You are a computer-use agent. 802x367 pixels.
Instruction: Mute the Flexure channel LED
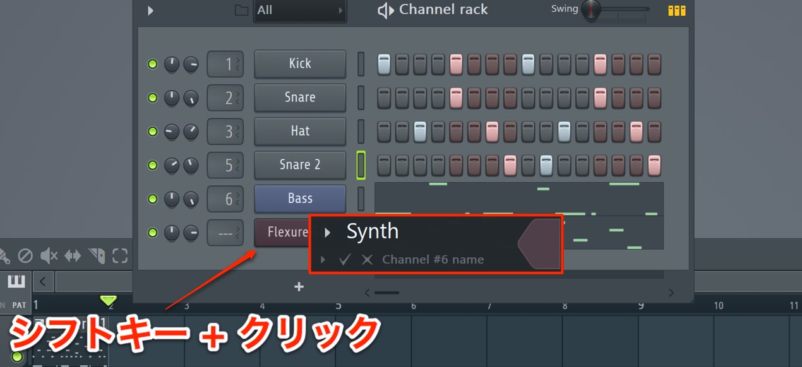(x=152, y=233)
